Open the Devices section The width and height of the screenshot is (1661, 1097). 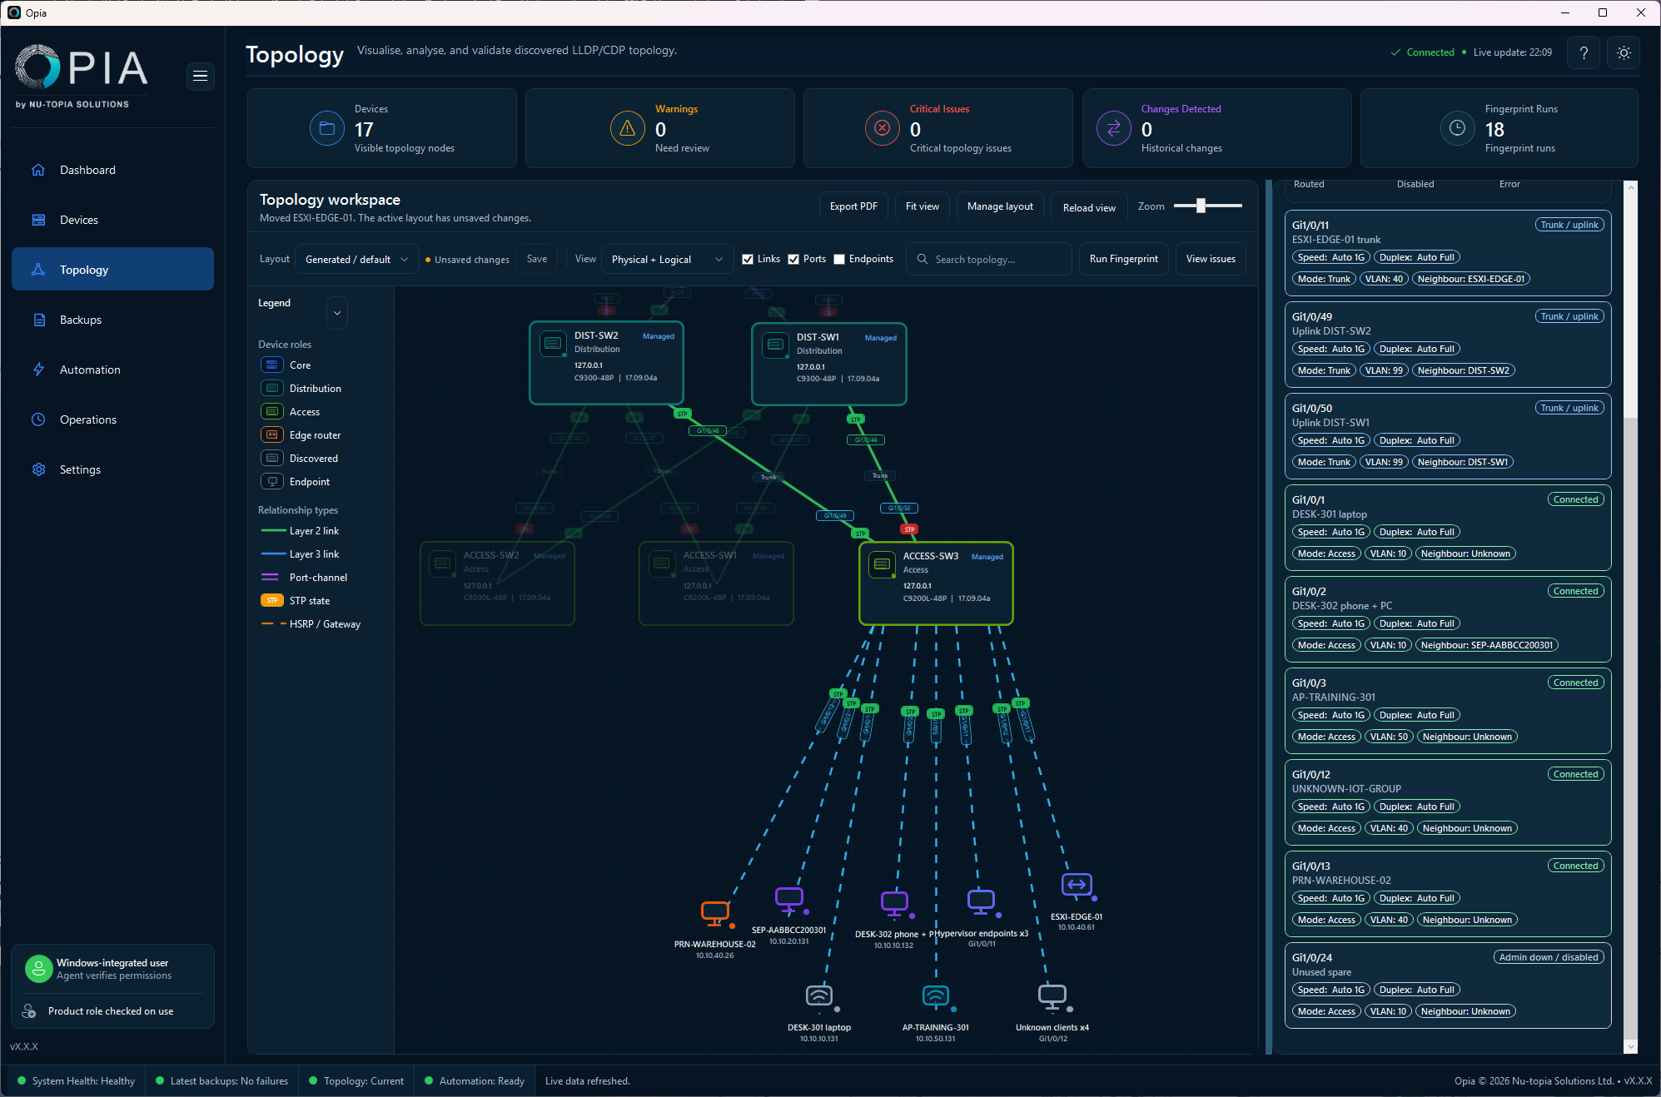[x=112, y=220]
